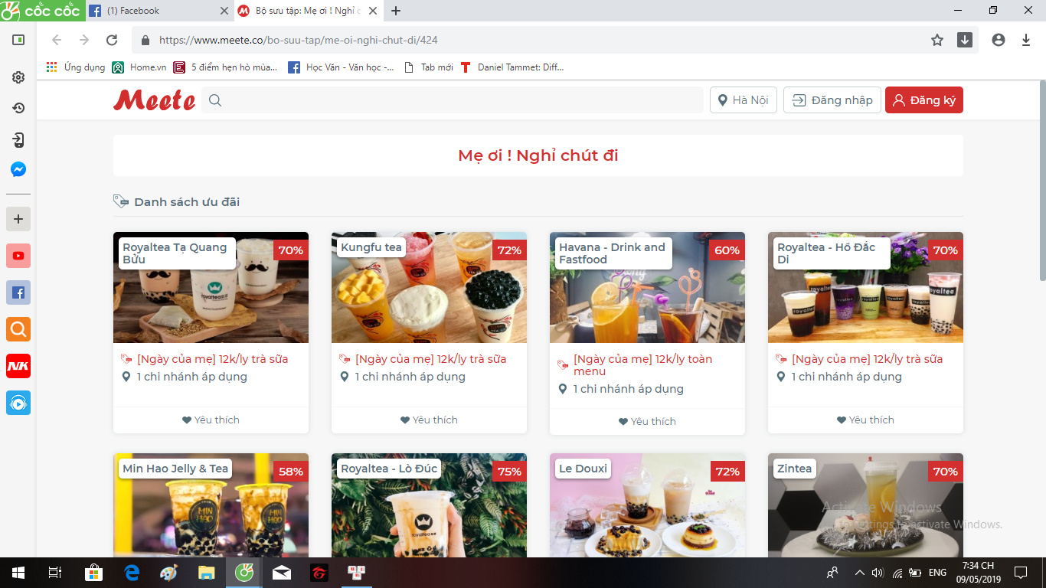The image size is (1046, 588).
Task: Open Messenger from the browser sidebar
Action: coord(18,170)
